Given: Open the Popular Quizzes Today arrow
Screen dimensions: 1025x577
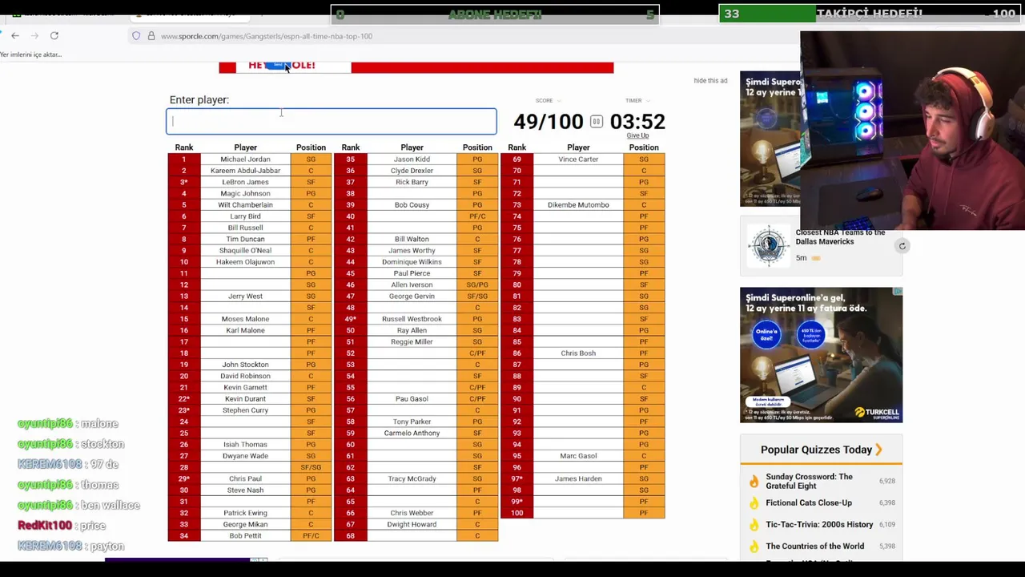Looking at the screenshot, I should click(x=878, y=450).
